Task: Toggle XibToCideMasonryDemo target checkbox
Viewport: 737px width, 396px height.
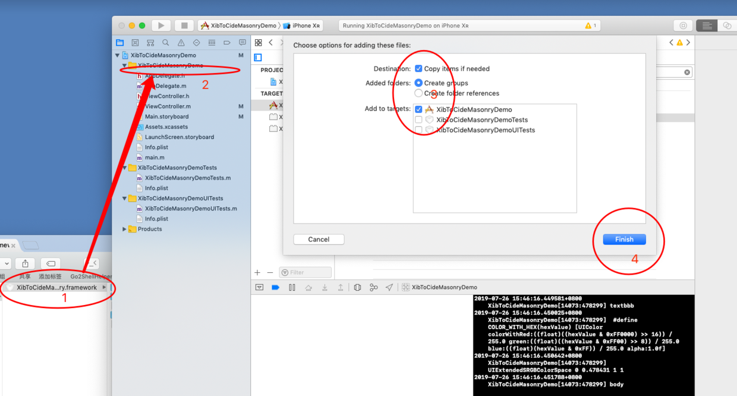Action: [x=419, y=109]
